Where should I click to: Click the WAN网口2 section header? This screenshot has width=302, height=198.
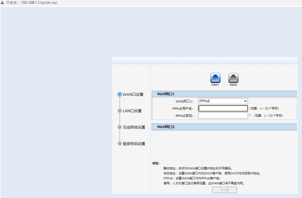click(x=224, y=127)
